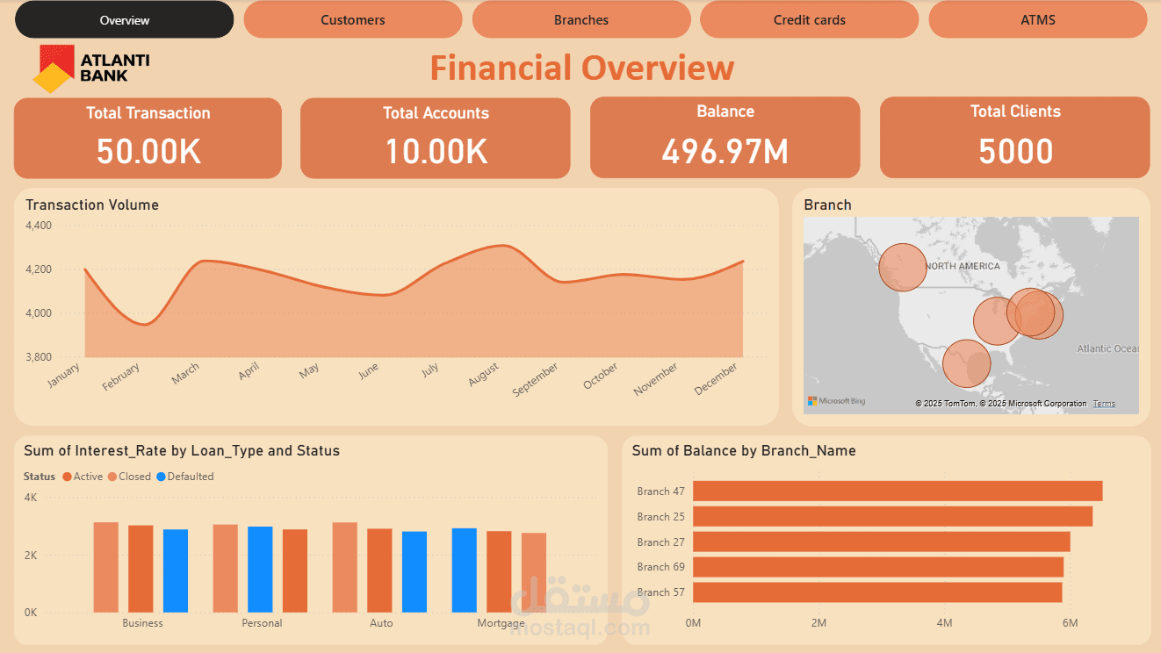
Task: Select the Balance KPI card showing 496.97M
Action: [725, 137]
